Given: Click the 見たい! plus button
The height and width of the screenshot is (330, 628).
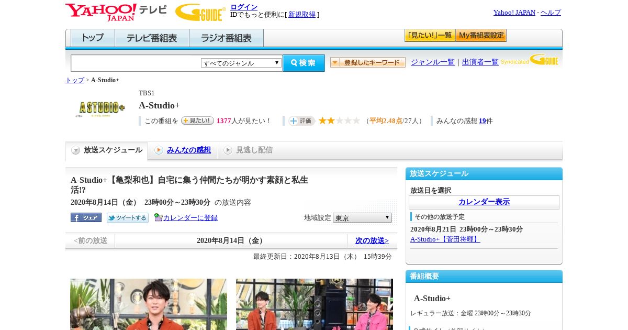Looking at the screenshot, I should [197, 120].
